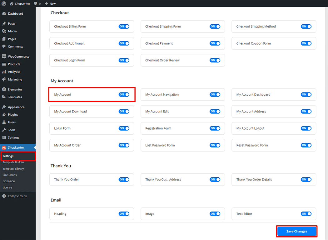
Task: Click the Marketing megaphone icon
Action: point(4,79)
